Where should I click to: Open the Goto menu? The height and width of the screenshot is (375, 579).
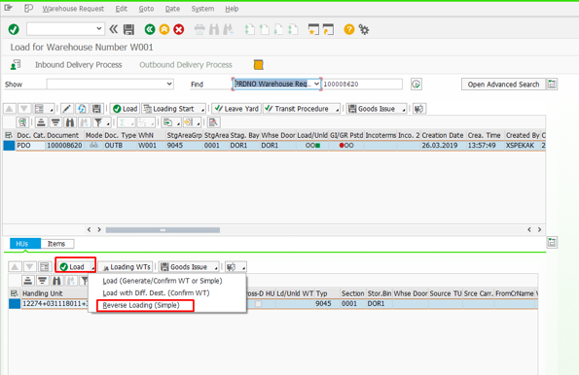146,9
